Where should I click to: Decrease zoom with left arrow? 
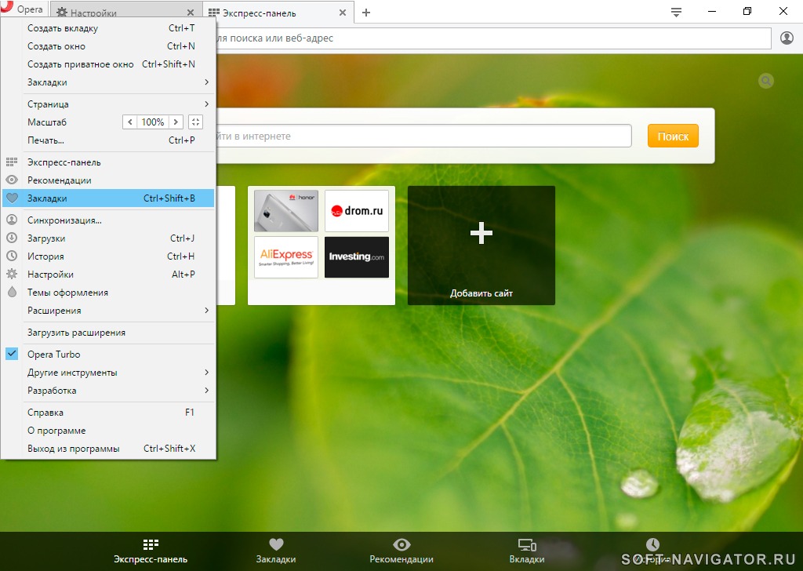[x=130, y=122]
